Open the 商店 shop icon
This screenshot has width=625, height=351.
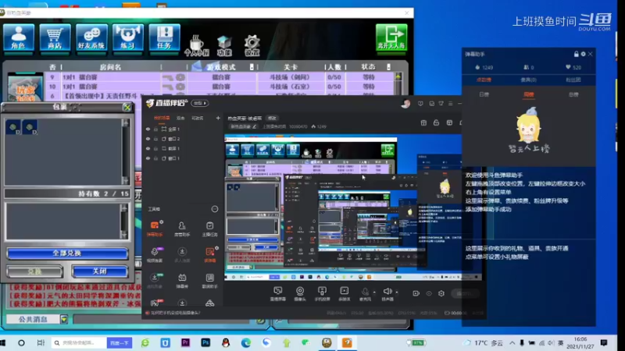[x=55, y=37]
